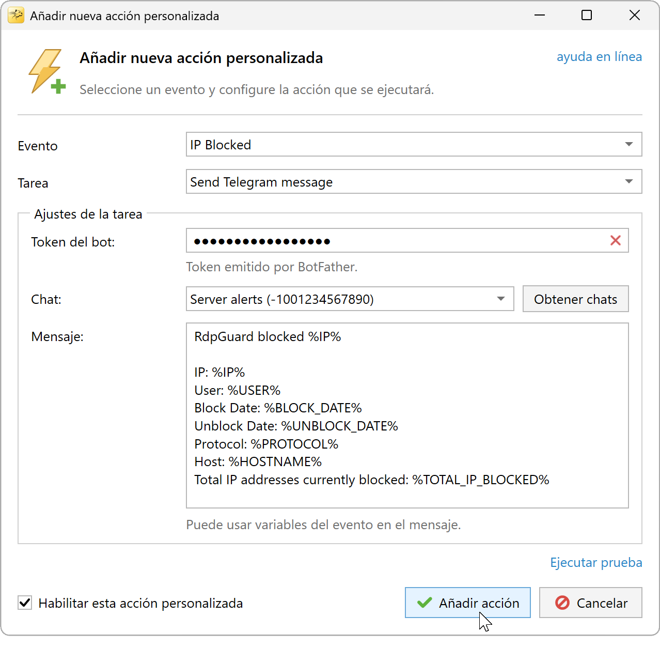This screenshot has height=647, width=660.
Task: Click the 'Tarea' field label
Action: click(x=33, y=183)
